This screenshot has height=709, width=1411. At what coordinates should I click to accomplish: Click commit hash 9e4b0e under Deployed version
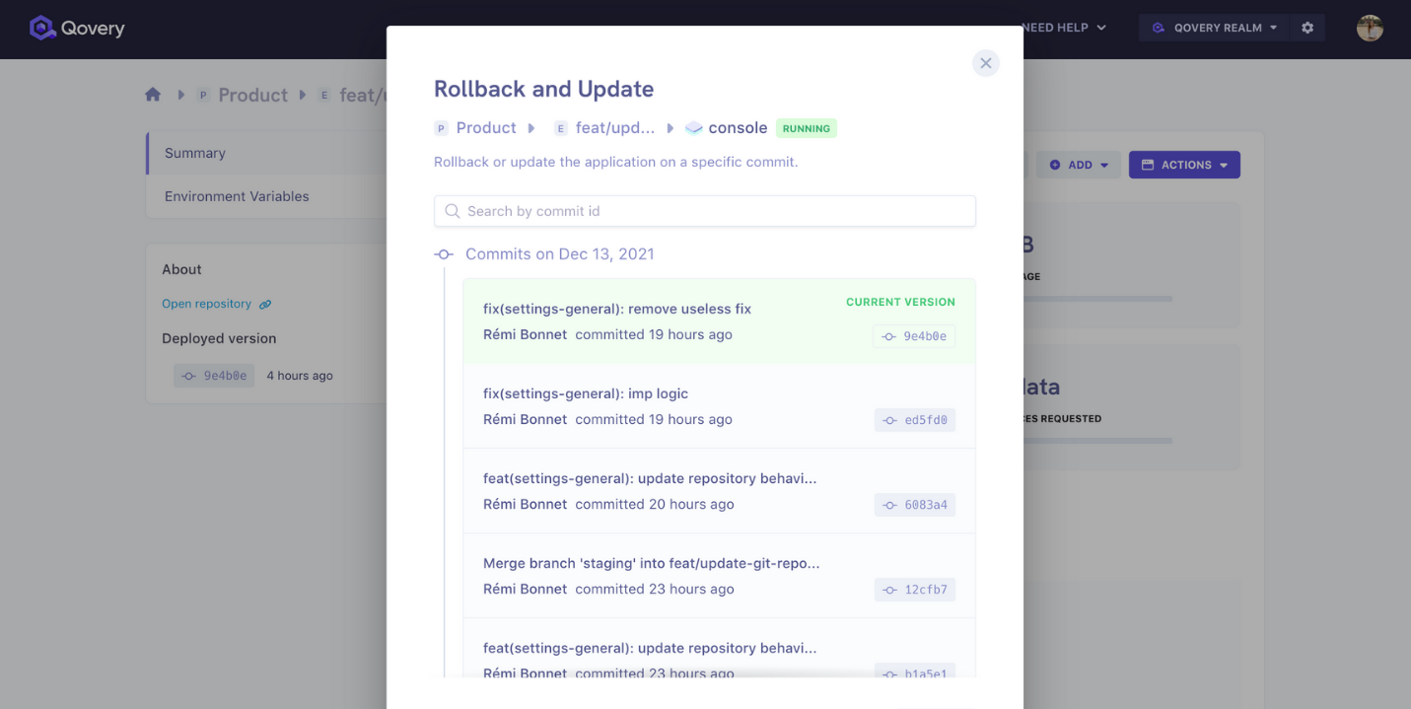(214, 376)
